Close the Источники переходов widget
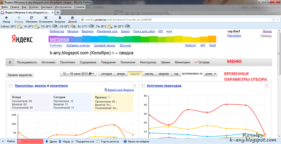 pos(267,86)
